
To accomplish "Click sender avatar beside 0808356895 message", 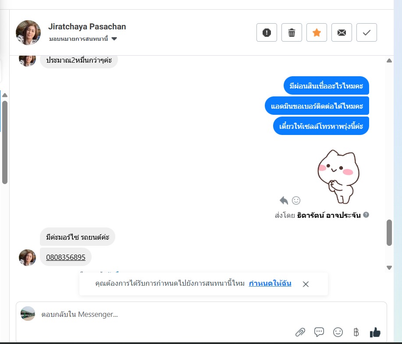I will pos(28,258).
